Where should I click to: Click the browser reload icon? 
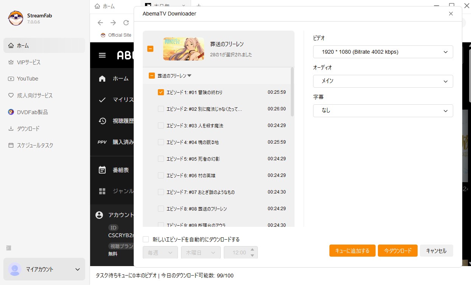[126, 23]
